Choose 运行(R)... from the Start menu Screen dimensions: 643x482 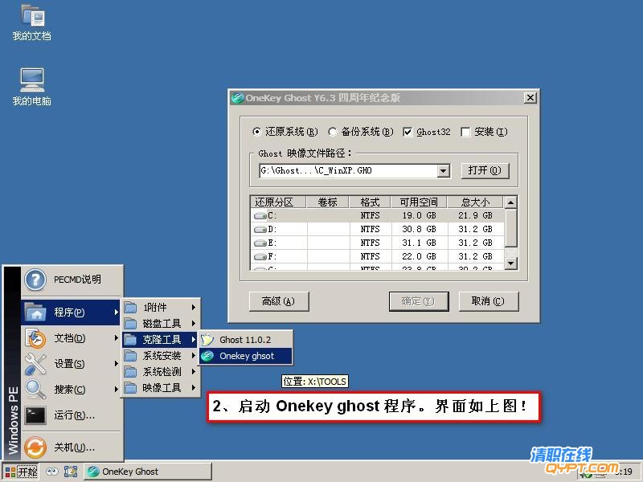[x=72, y=415]
